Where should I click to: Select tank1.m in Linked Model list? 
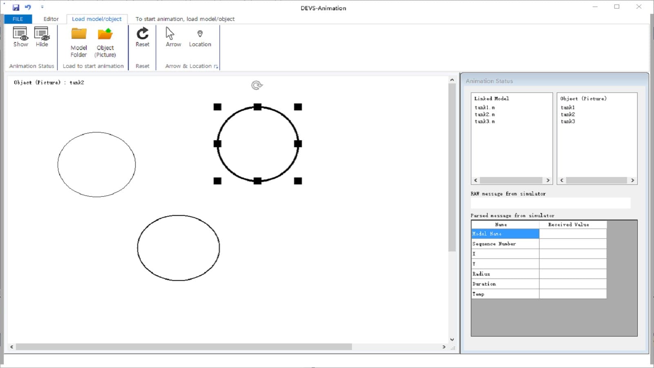485,108
